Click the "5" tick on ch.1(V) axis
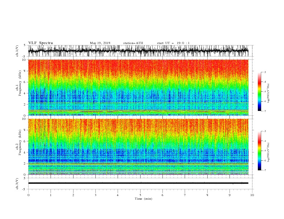 (25, 45)
